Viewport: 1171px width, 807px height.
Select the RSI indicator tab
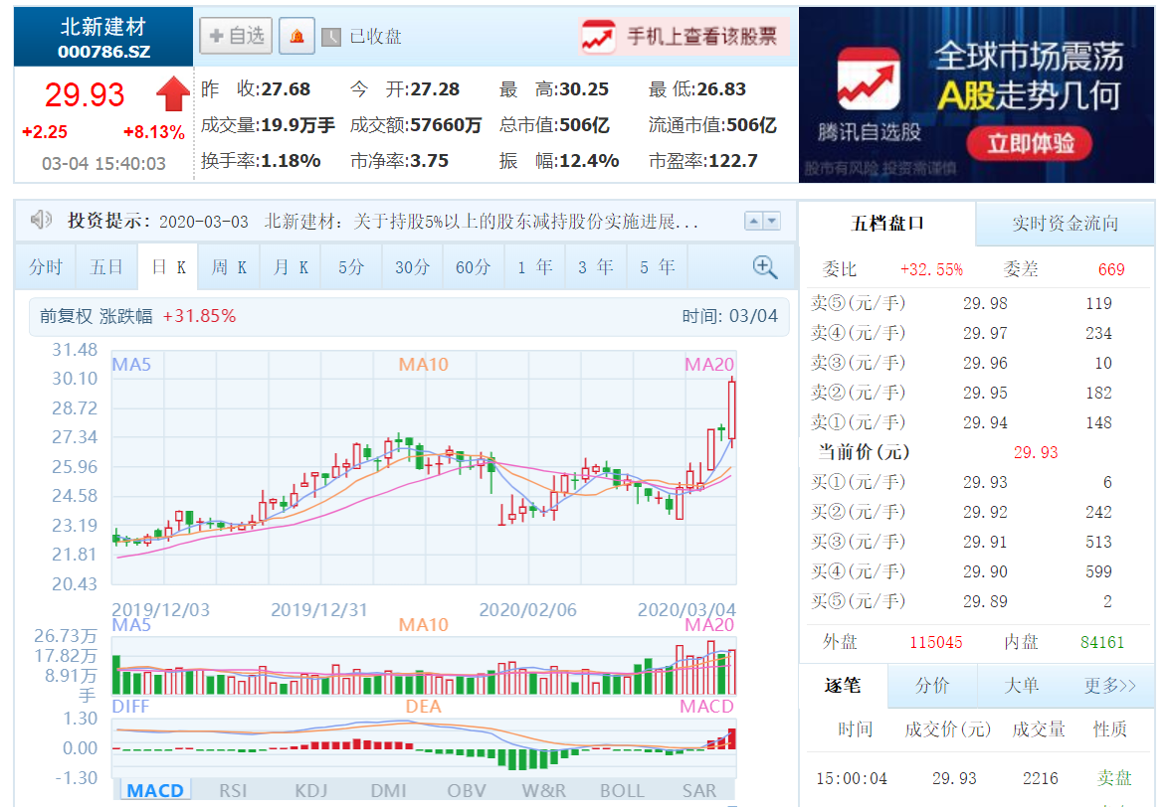pos(233,790)
